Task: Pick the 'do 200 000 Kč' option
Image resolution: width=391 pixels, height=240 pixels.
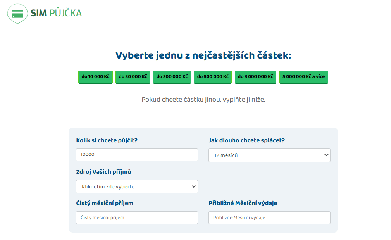Action: pyautogui.click(x=172, y=77)
